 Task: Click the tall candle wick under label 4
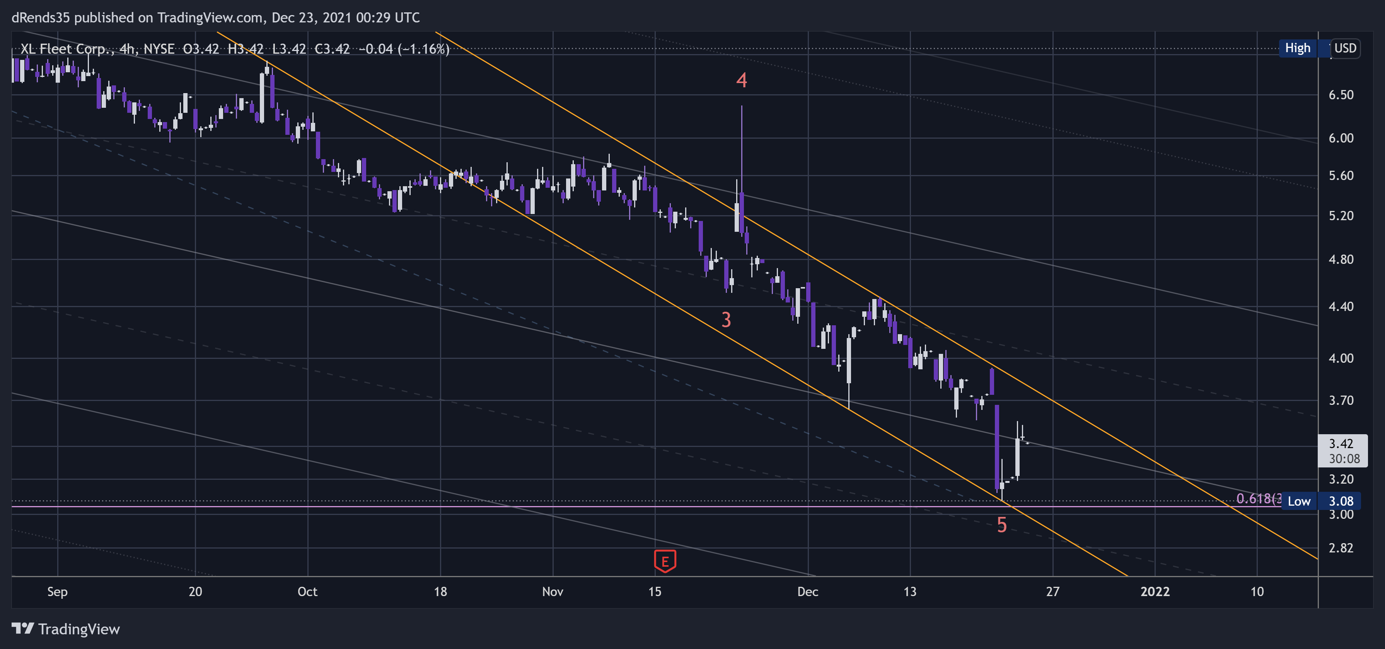742,150
